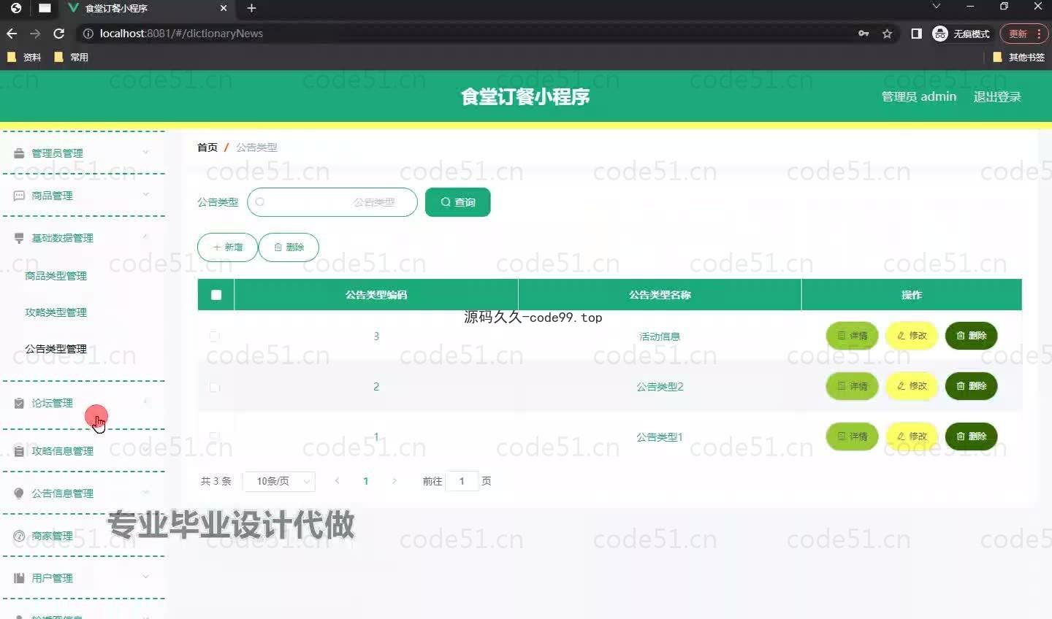Screen dimensions: 1052x619
Task: Go to the next page arrow
Action: coord(394,481)
